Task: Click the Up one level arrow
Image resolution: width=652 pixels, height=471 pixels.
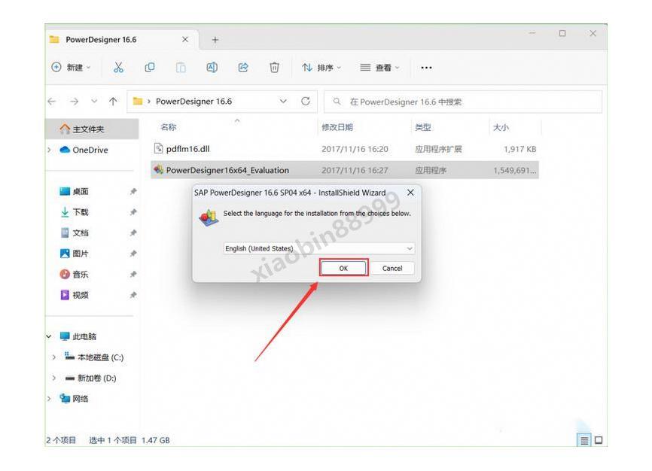Action: click(113, 102)
